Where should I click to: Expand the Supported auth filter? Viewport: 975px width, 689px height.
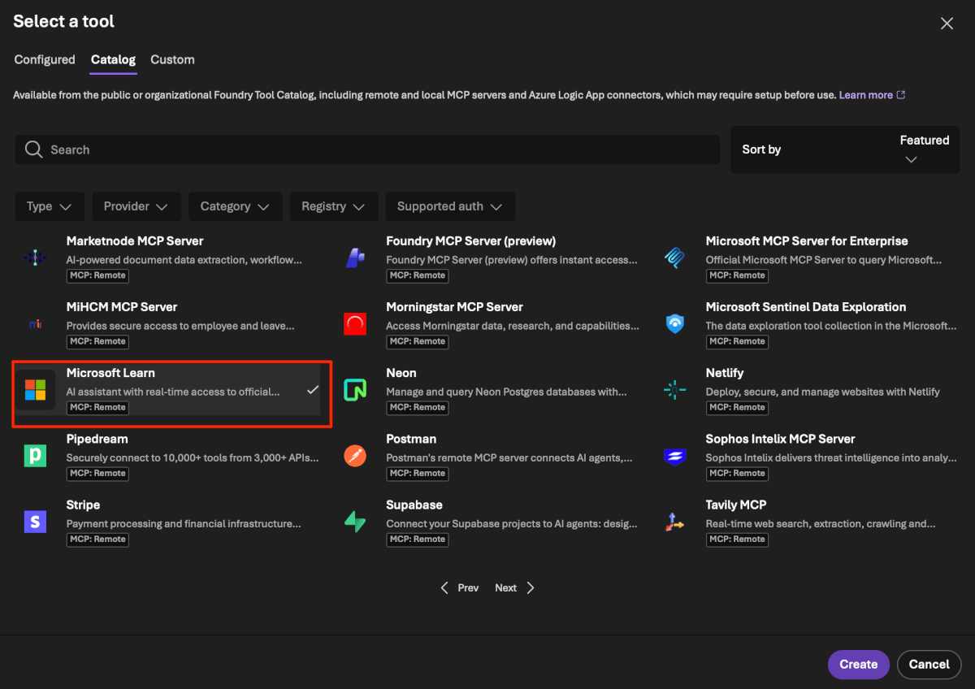click(x=449, y=206)
